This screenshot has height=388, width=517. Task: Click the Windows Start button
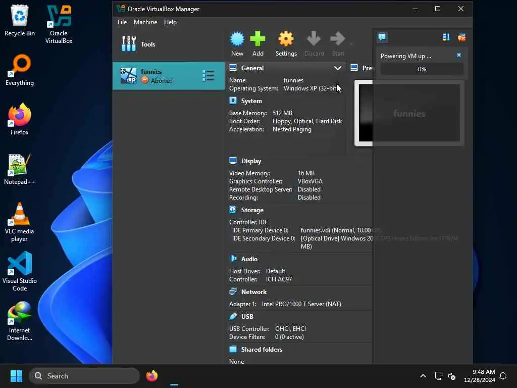16,376
